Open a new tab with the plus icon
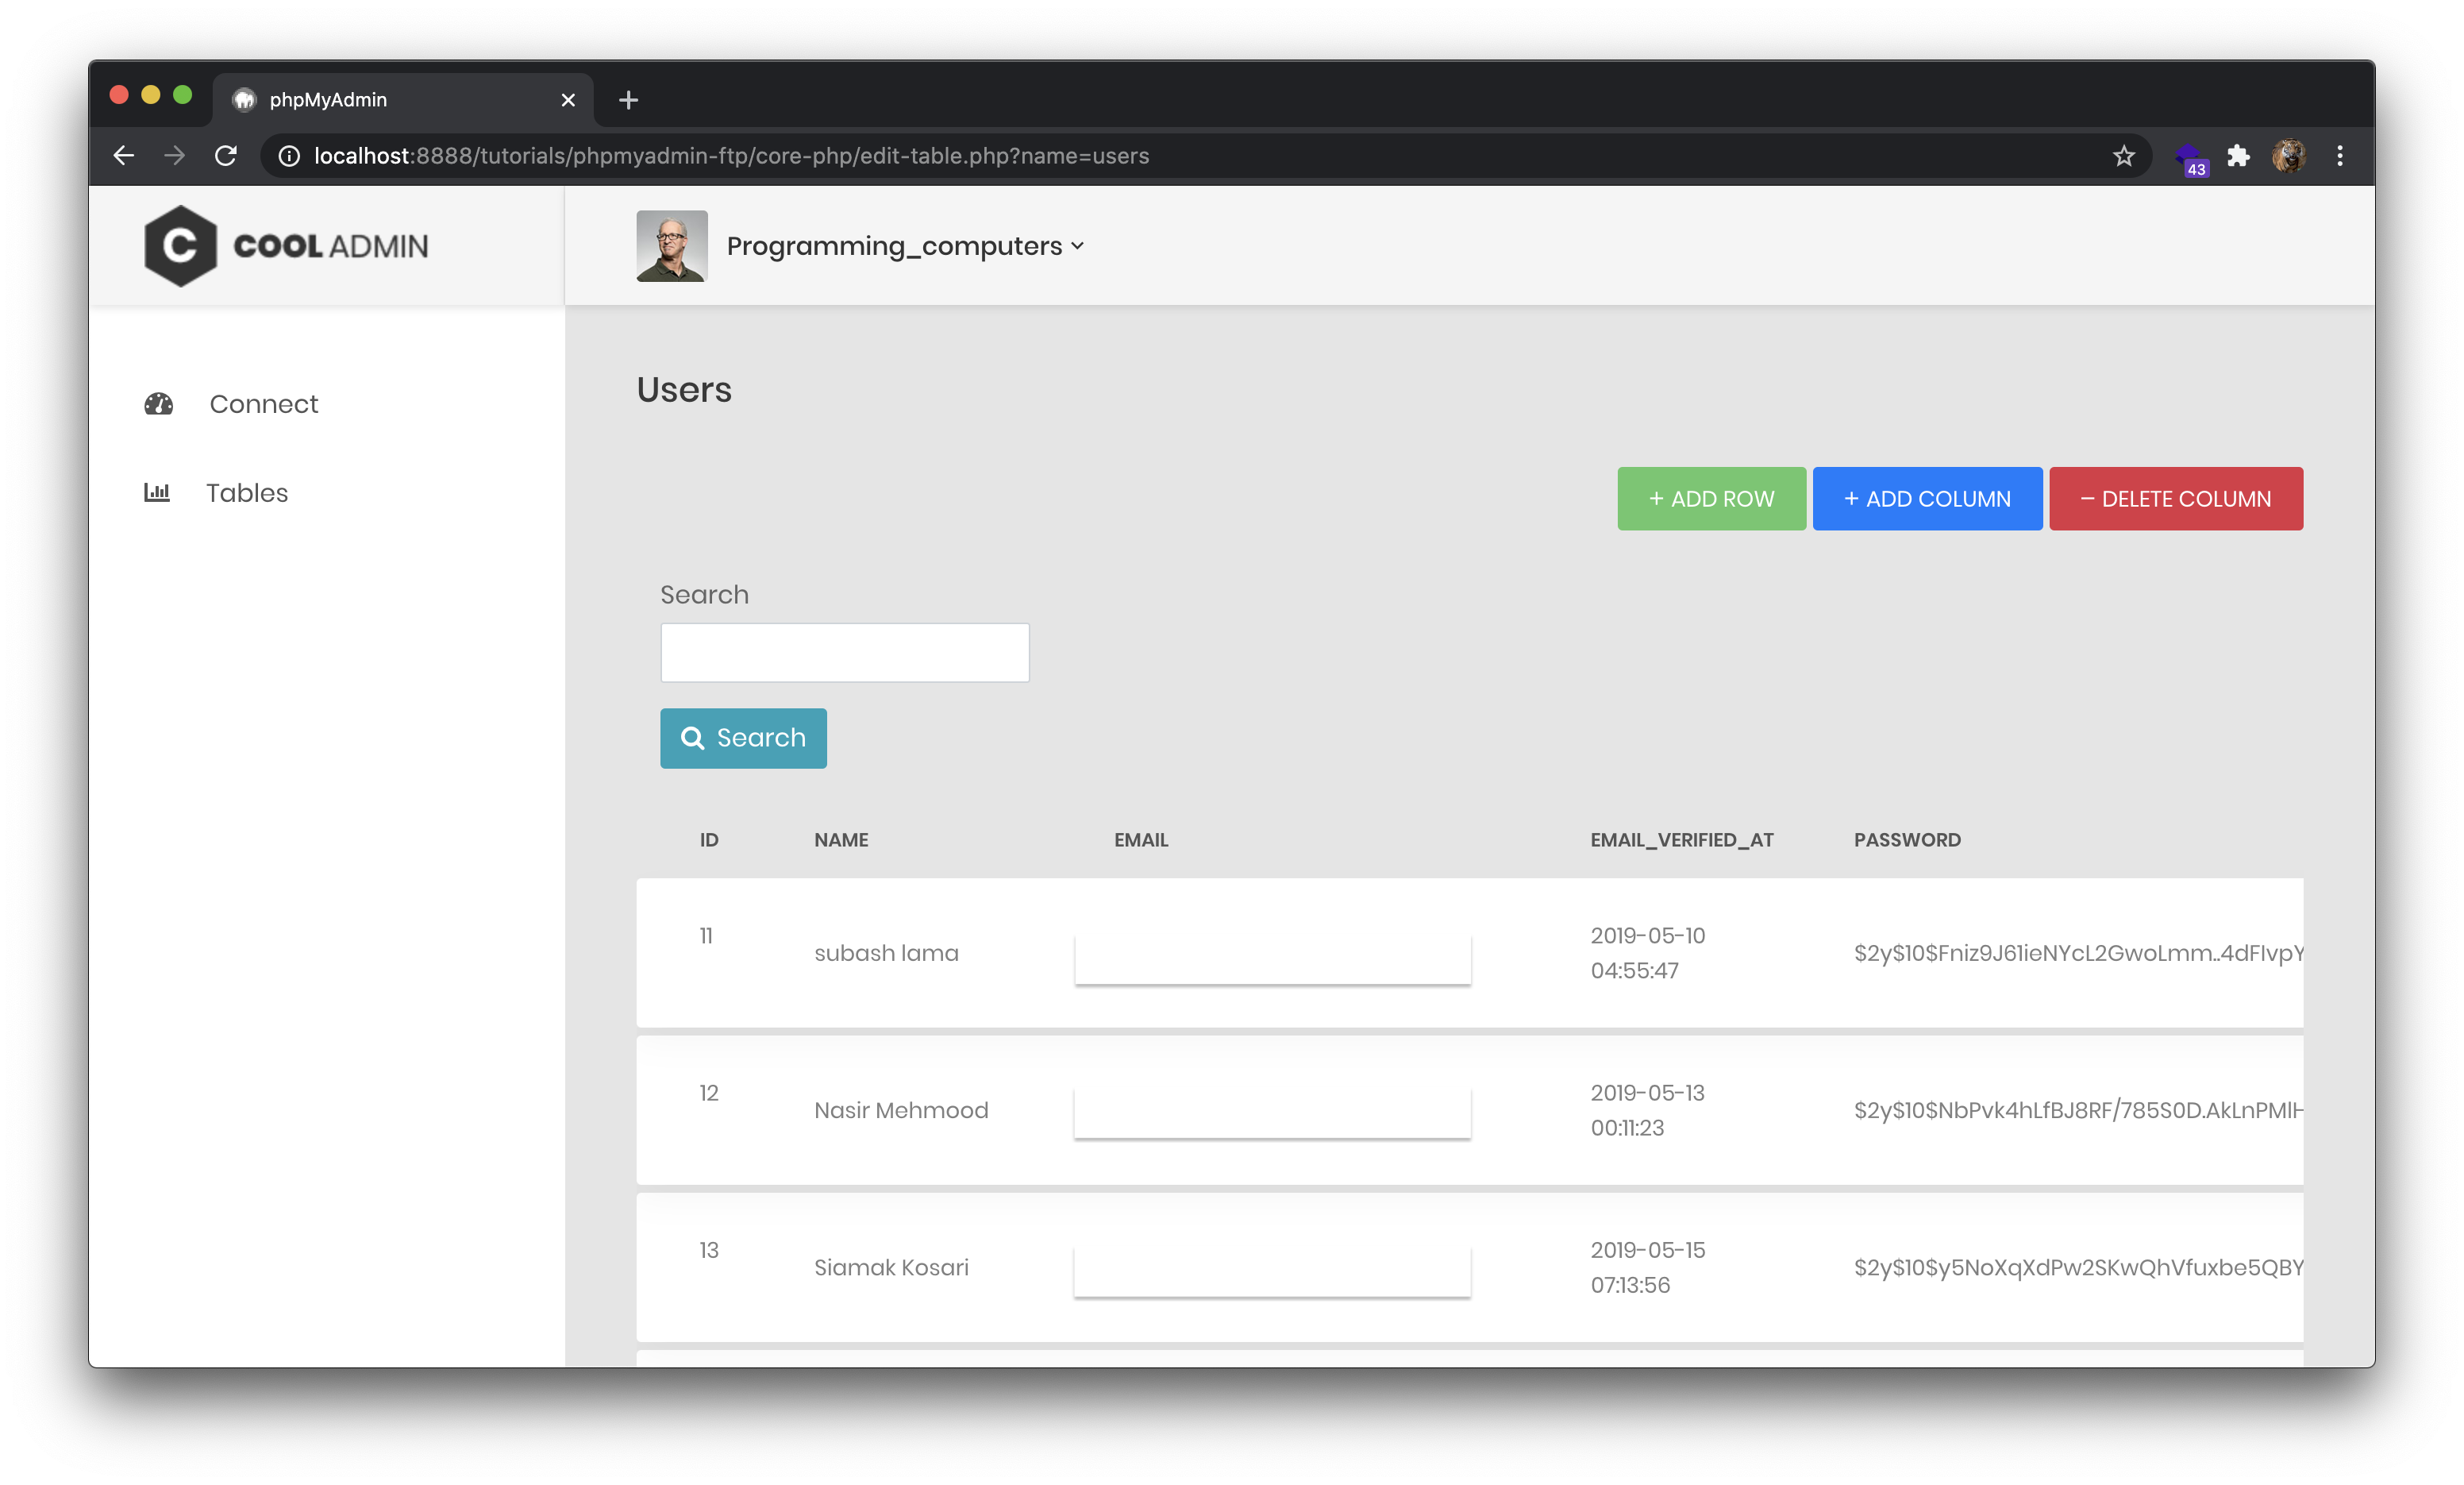 (628, 100)
